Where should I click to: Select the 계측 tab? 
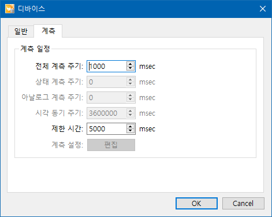pyautogui.click(x=48, y=31)
